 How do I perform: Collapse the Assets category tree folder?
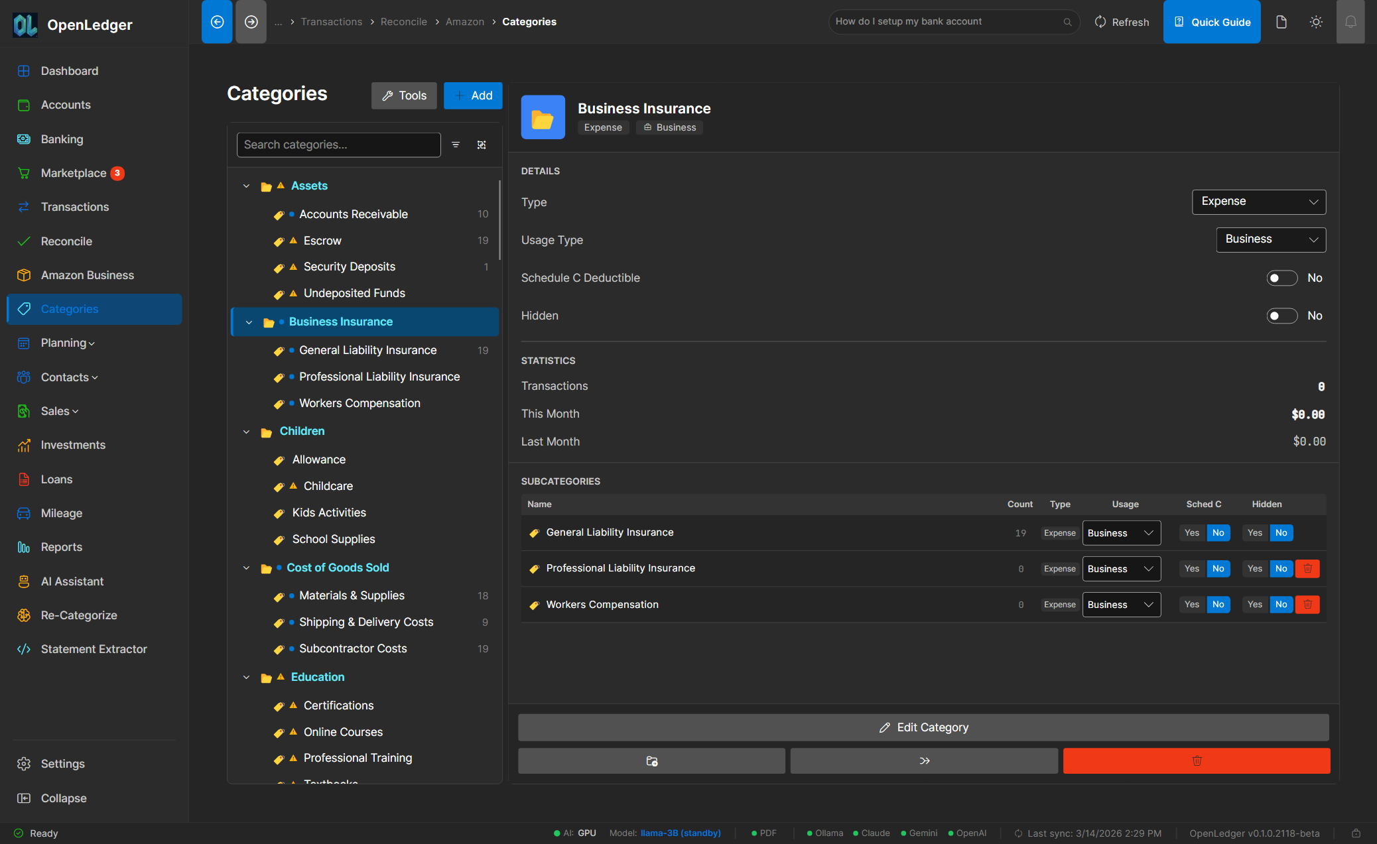[246, 186]
